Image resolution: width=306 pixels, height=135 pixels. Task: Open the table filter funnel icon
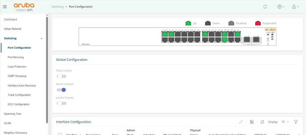pyautogui.click(x=296, y=122)
